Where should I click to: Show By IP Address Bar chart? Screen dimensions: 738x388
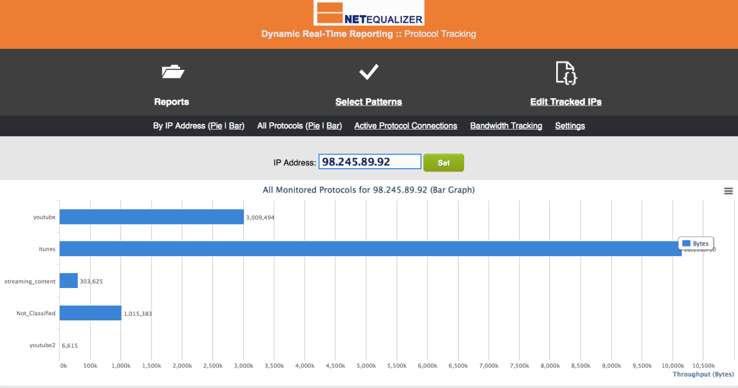235,126
